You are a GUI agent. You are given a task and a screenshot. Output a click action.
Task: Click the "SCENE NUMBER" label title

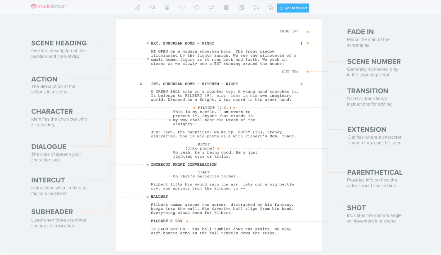tap(374, 62)
